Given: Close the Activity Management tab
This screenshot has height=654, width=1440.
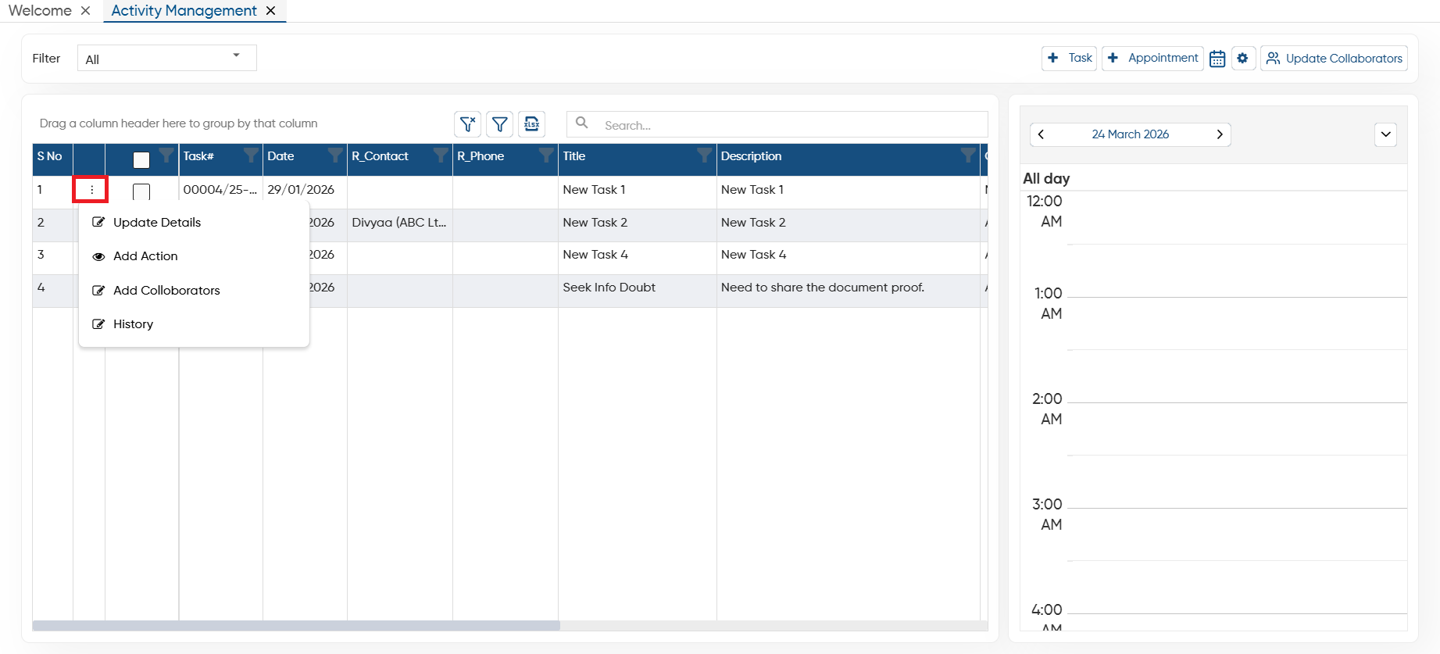Looking at the screenshot, I should point(270,11).
